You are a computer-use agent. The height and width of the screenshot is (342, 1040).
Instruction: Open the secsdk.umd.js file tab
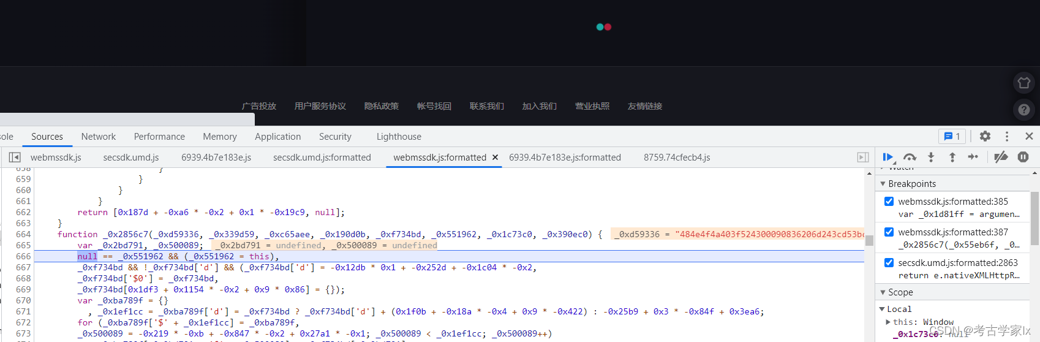pyautogui.click(x=131, y=158)
